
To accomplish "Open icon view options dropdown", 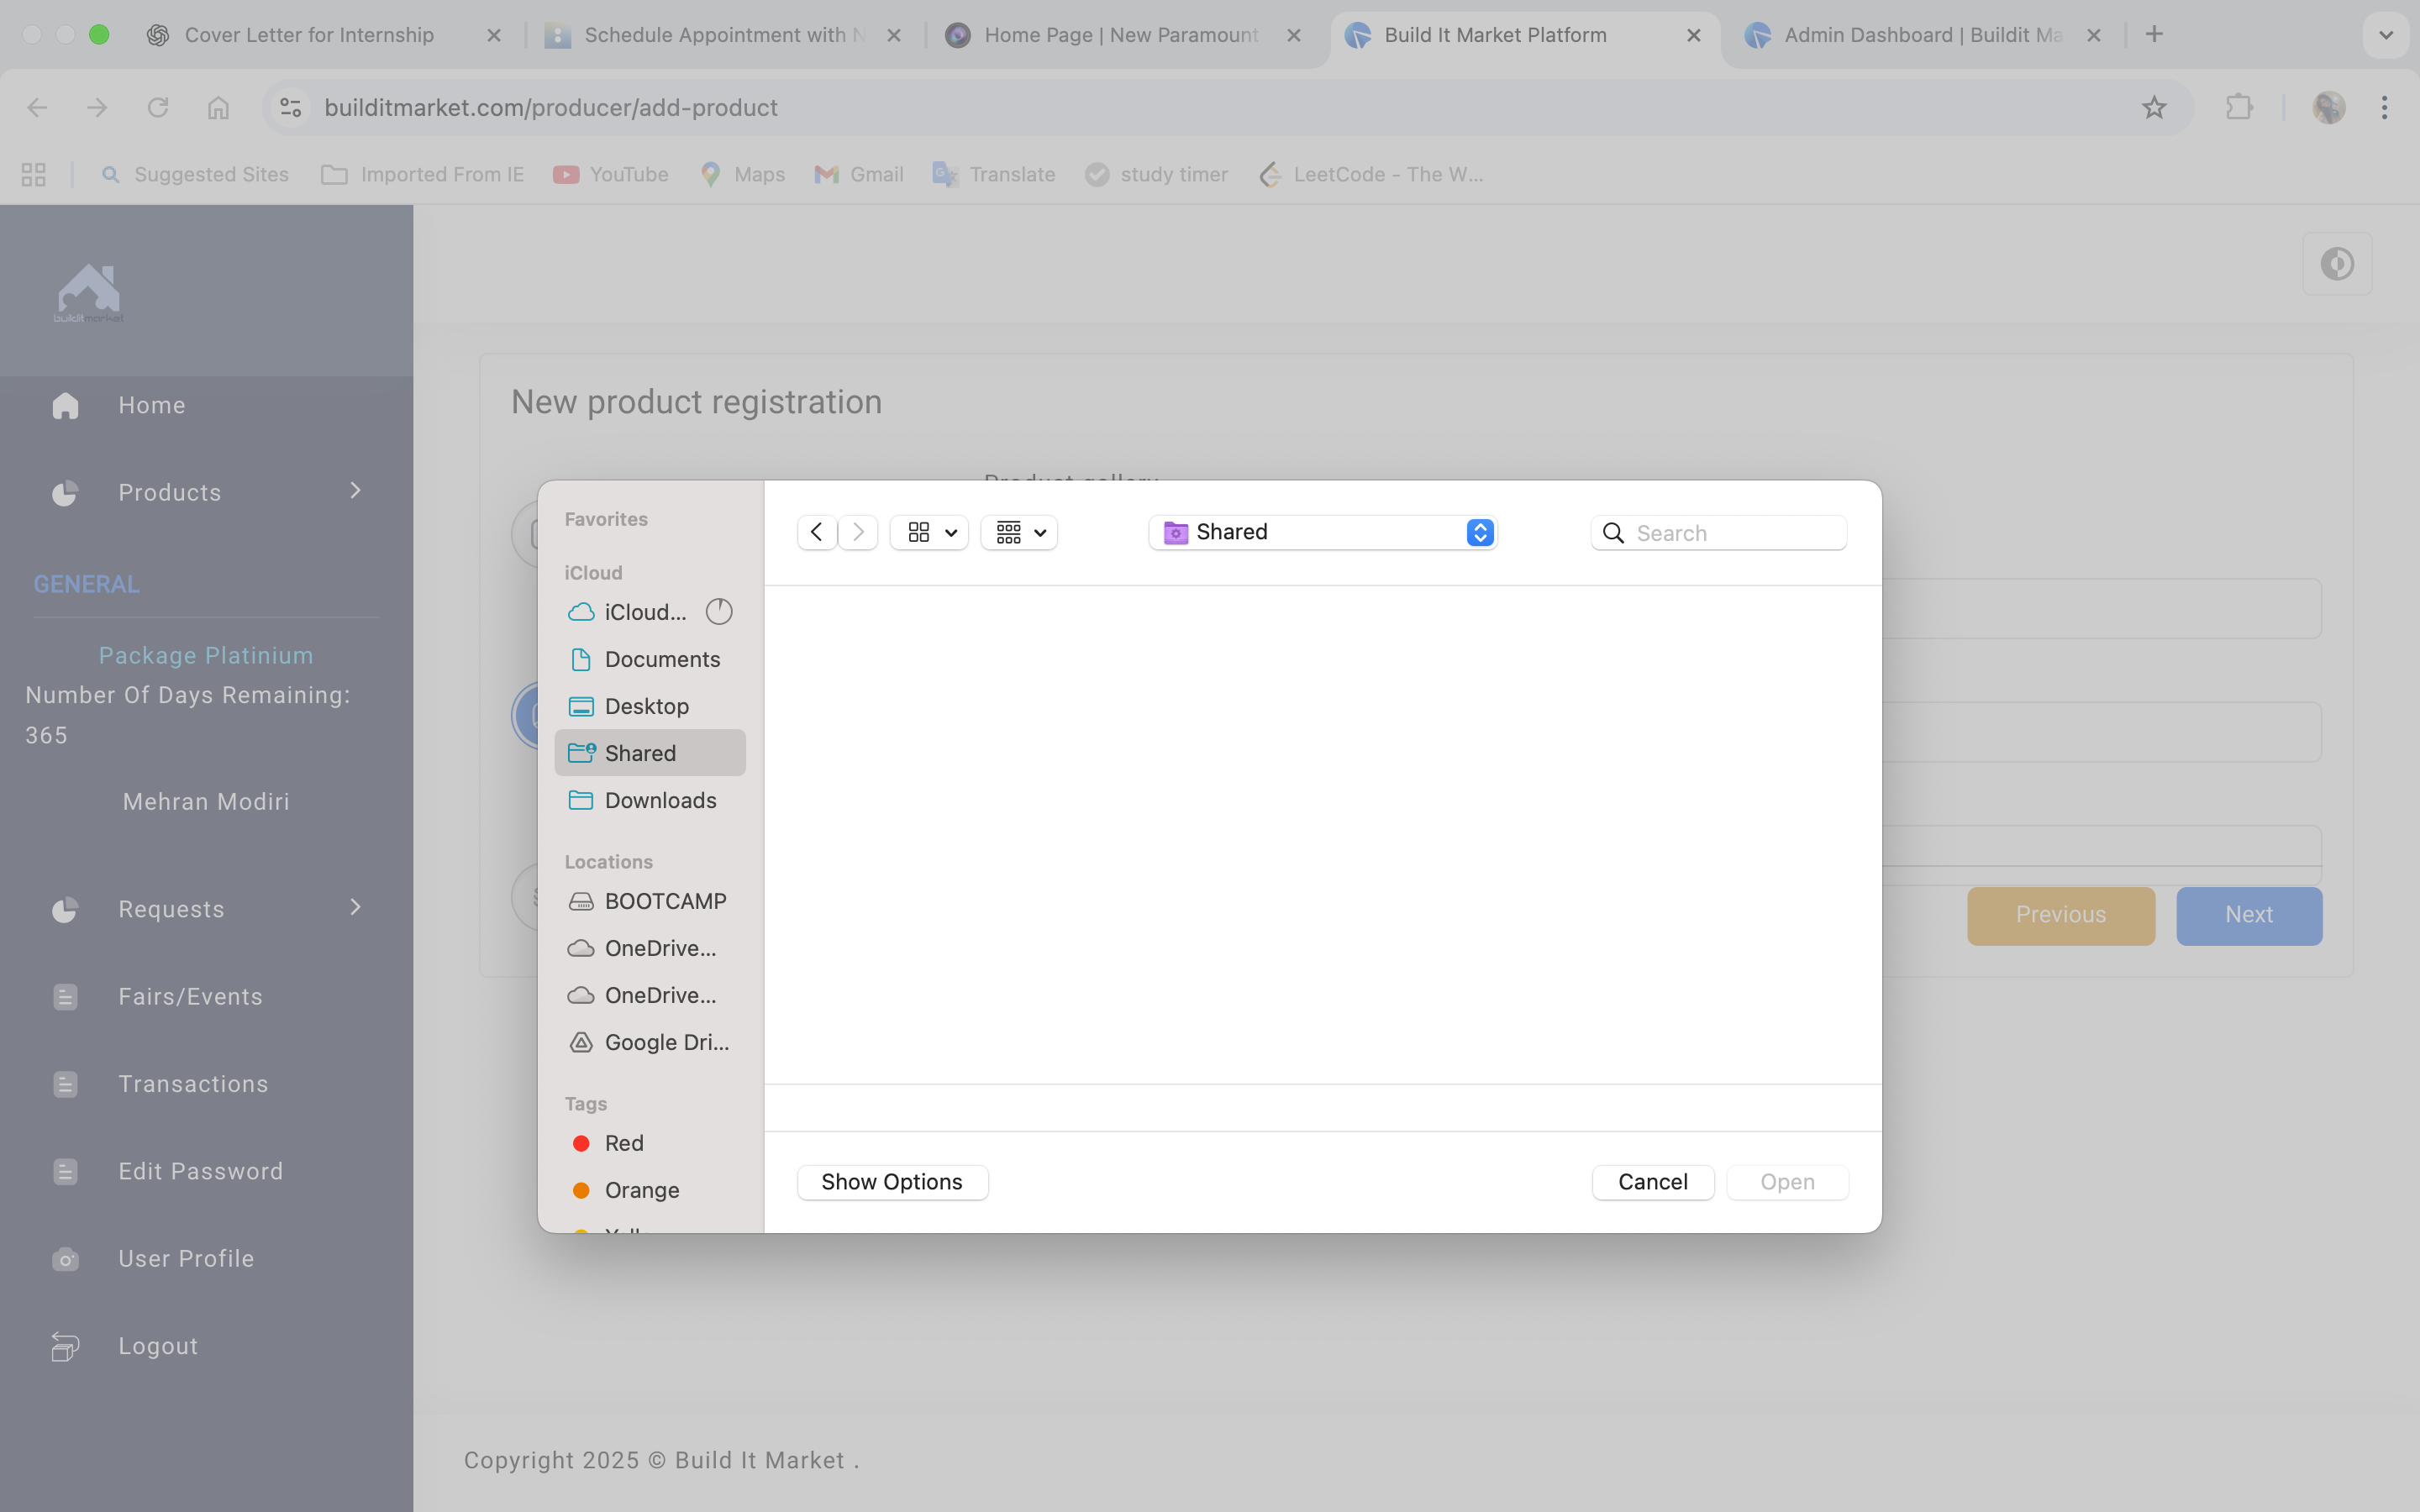I will (930, 532).
